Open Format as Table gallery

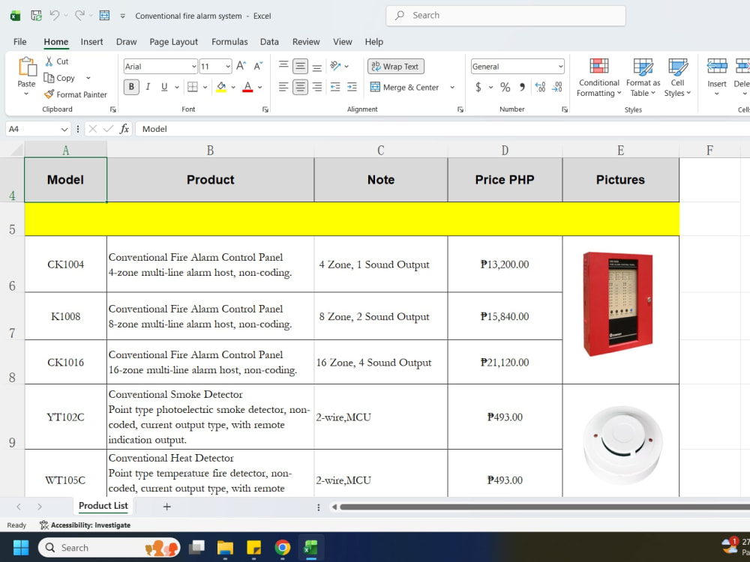click(x=643, y=77)
